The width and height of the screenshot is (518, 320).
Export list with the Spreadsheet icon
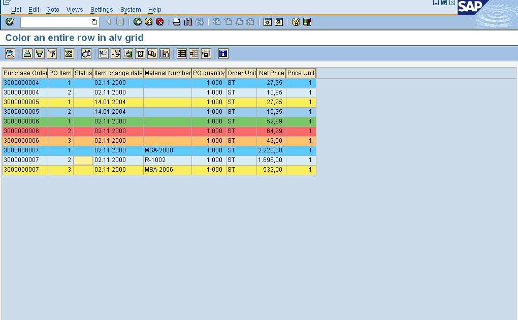104,53
